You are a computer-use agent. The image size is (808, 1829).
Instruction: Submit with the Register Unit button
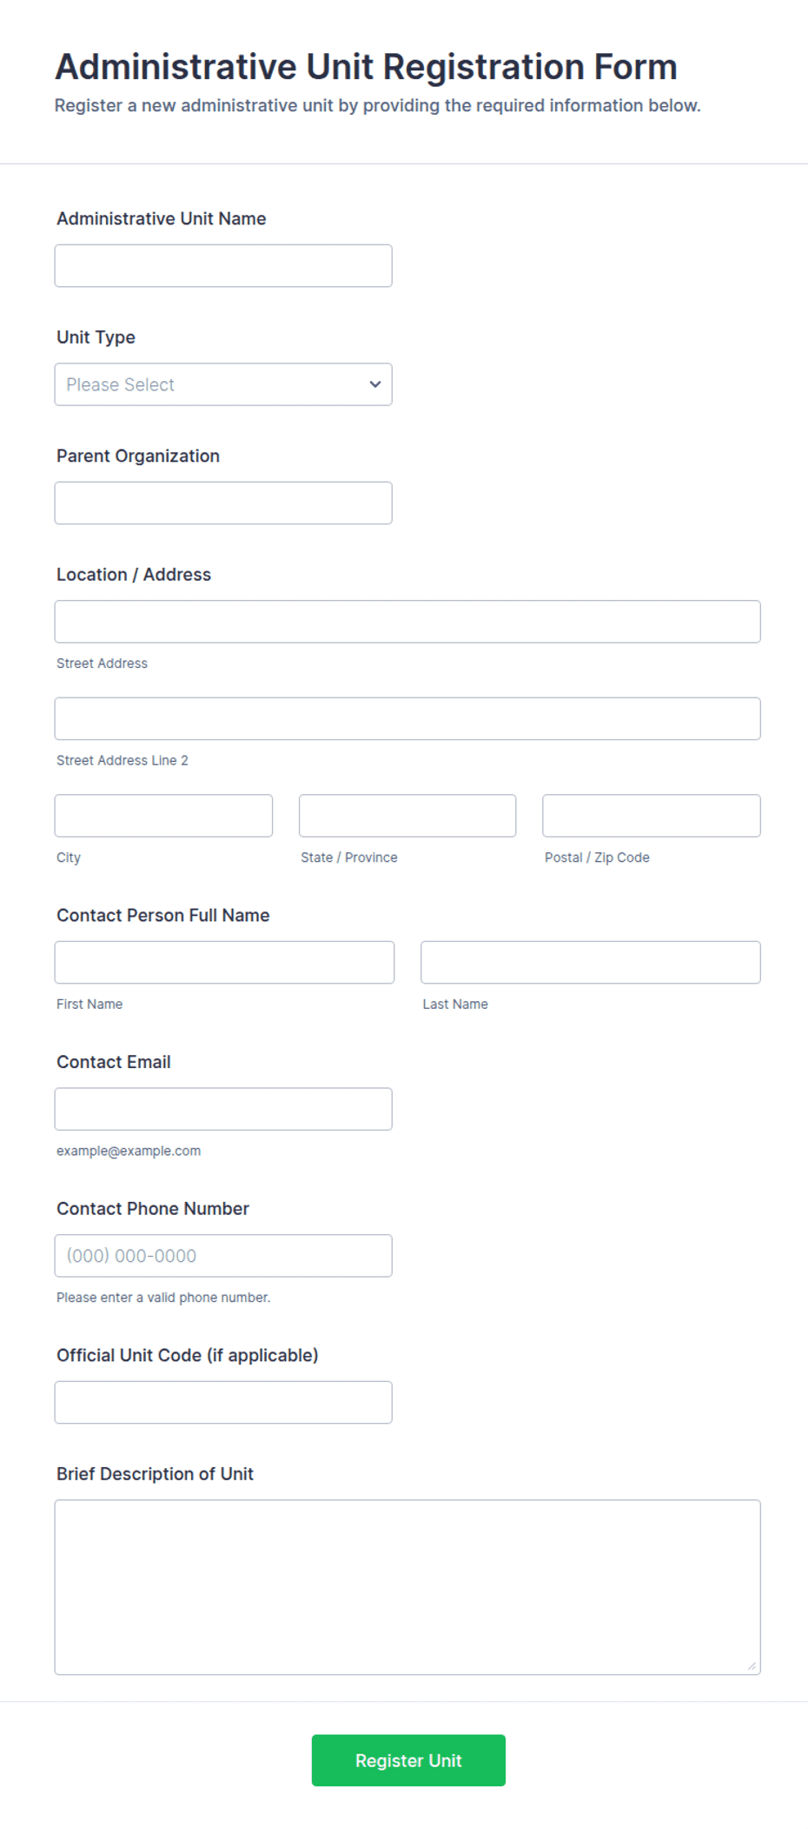408,1760
